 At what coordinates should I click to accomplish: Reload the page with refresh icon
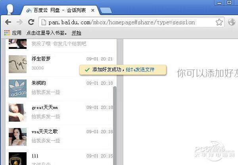[x=31, y=22]
